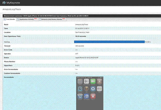The image size is (161, 110).
Task: Click Speedtest app icon in phone screenshot
Action: pyautogui.click(x=80, y=89)
